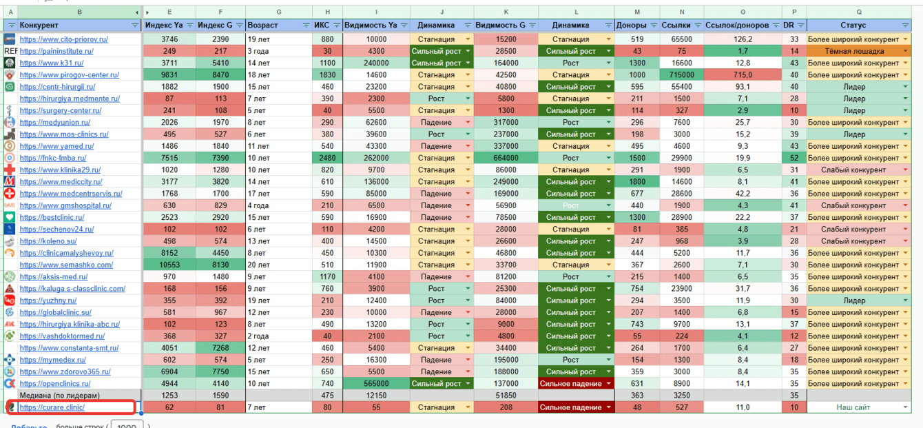Open the https://kaluga.s-classclinic.com/ link
923x428 pixels.
pos(72,288)
